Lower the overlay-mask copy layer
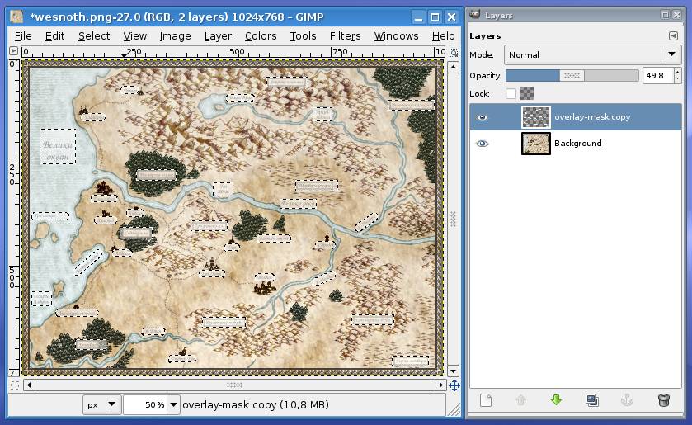This screenshot has width=692, height=425. click(x=556, y=400)
